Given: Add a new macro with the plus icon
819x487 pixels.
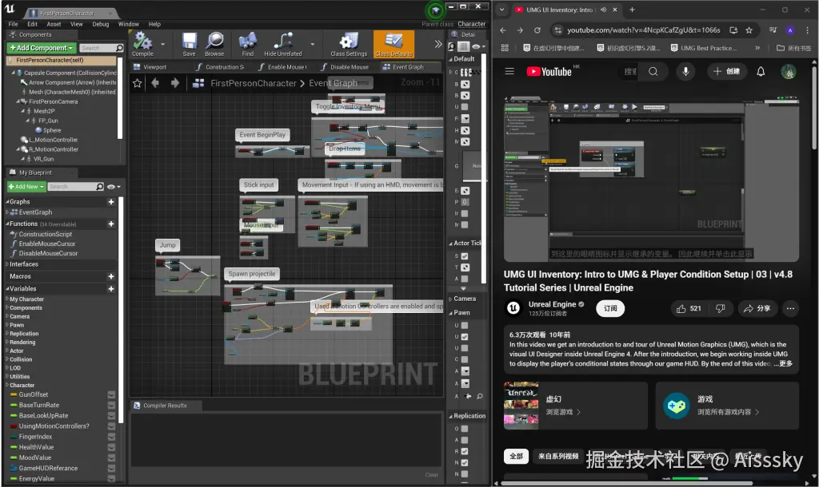Looking at the screenshot, I should pos(110,276).
